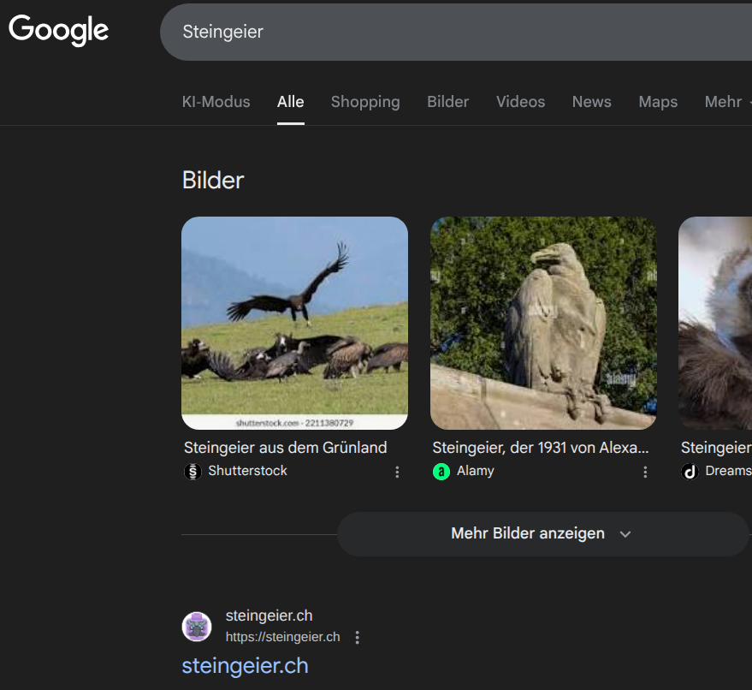Expand Mehr Bilder anzeigen
Screen dimensions: 752x690
coord(543,534)
